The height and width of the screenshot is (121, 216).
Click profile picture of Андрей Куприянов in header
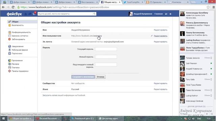(x=131, y=14)
